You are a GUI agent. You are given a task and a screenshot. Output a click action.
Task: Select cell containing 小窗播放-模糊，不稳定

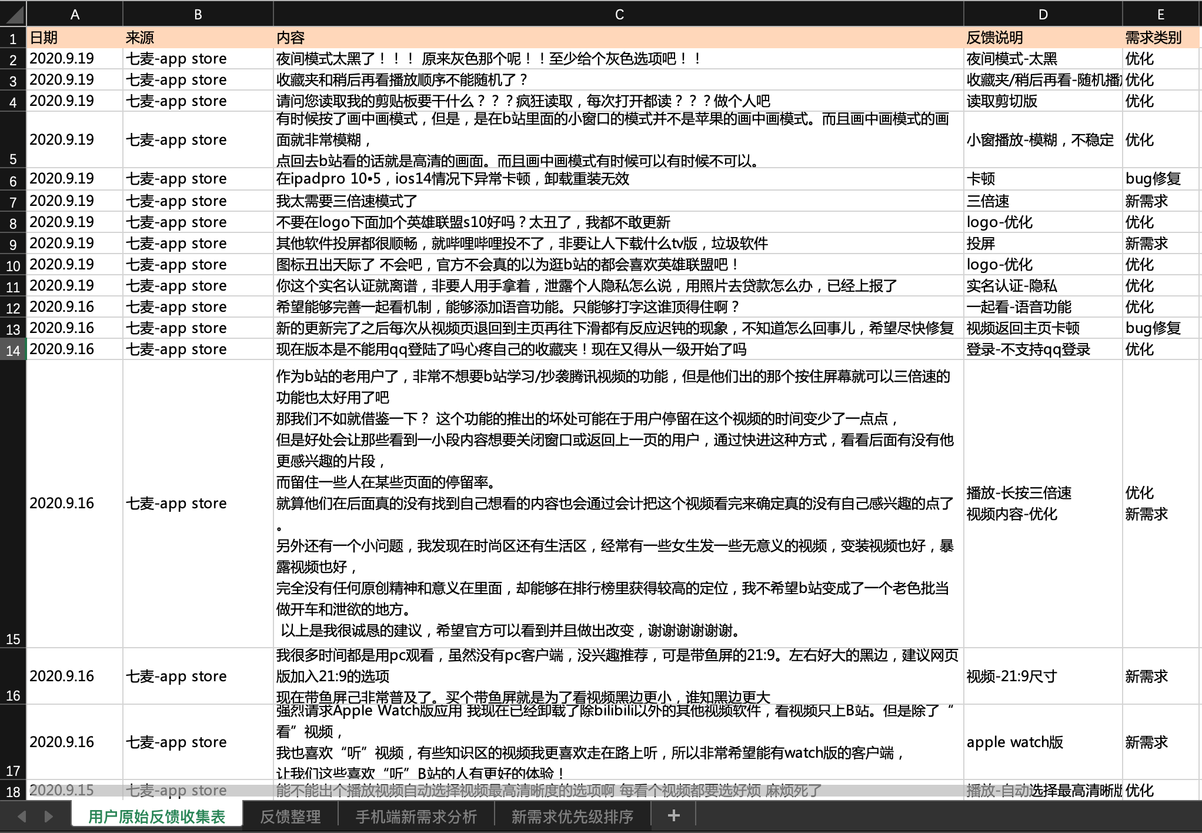click(x=1043, y=140)
